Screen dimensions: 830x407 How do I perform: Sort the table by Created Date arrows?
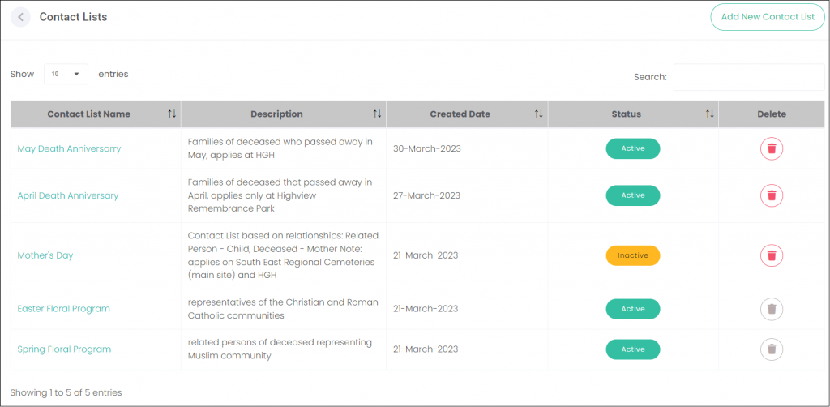(538, 114)
